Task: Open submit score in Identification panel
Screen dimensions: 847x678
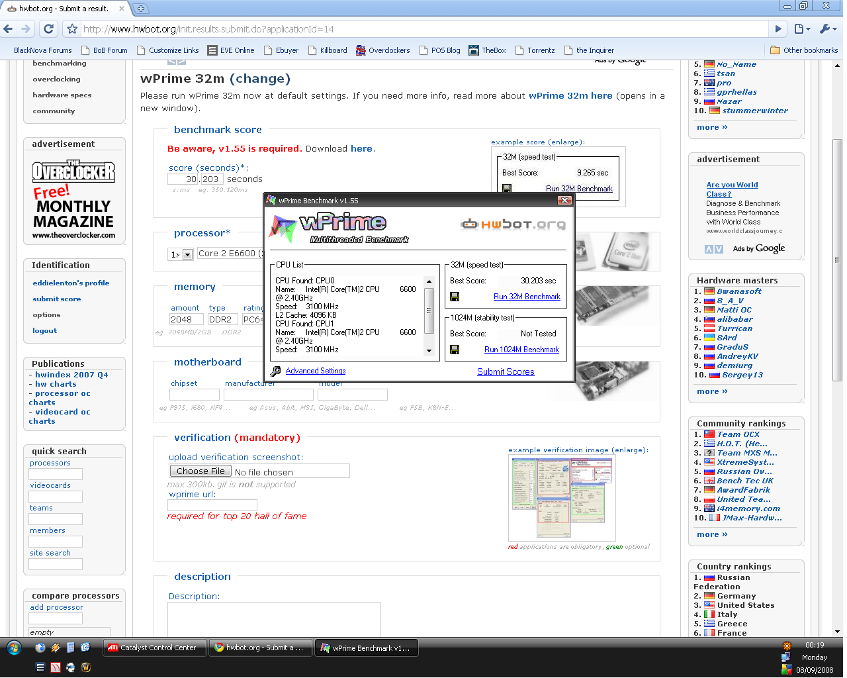Action: [x=57, y=299]
